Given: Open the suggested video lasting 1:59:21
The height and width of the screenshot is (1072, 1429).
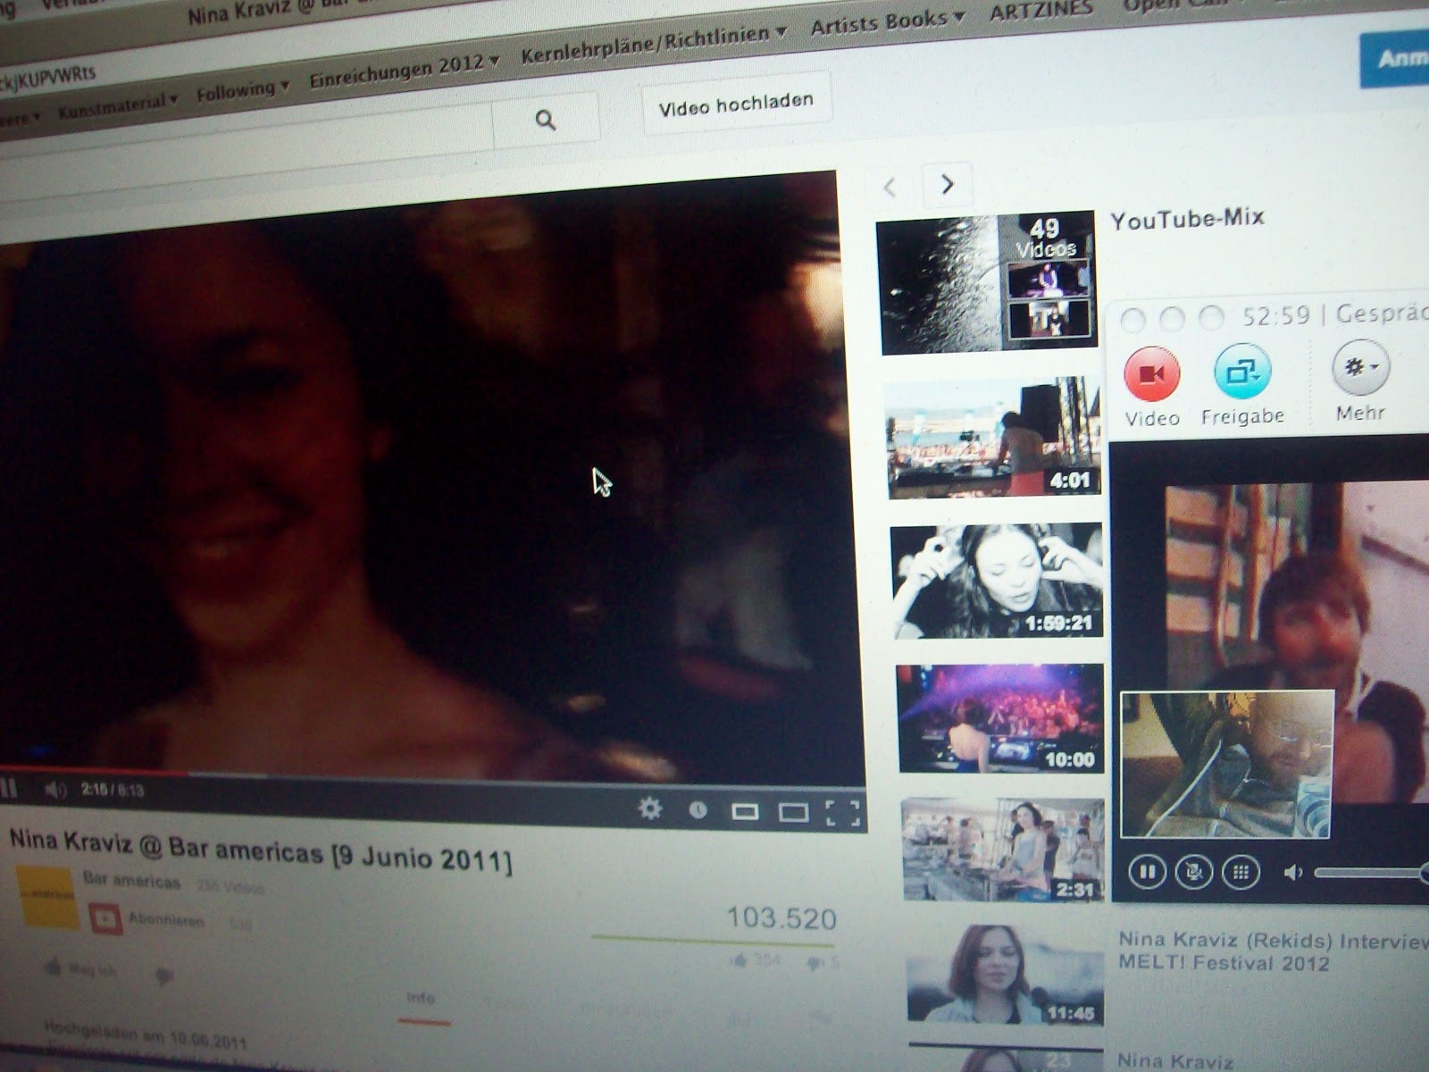Looking at the screenshot, I should click(x=998, y=581).
